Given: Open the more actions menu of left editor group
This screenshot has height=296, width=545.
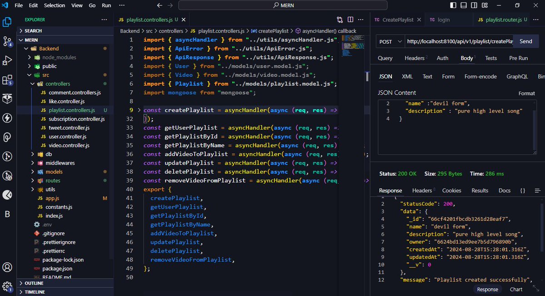Looking at the screenshot, I should click(x=361, y=20).
